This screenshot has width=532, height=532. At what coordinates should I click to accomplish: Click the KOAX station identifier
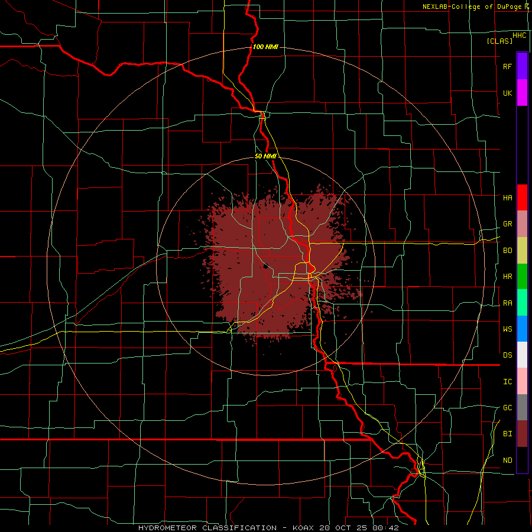(304, 528)
